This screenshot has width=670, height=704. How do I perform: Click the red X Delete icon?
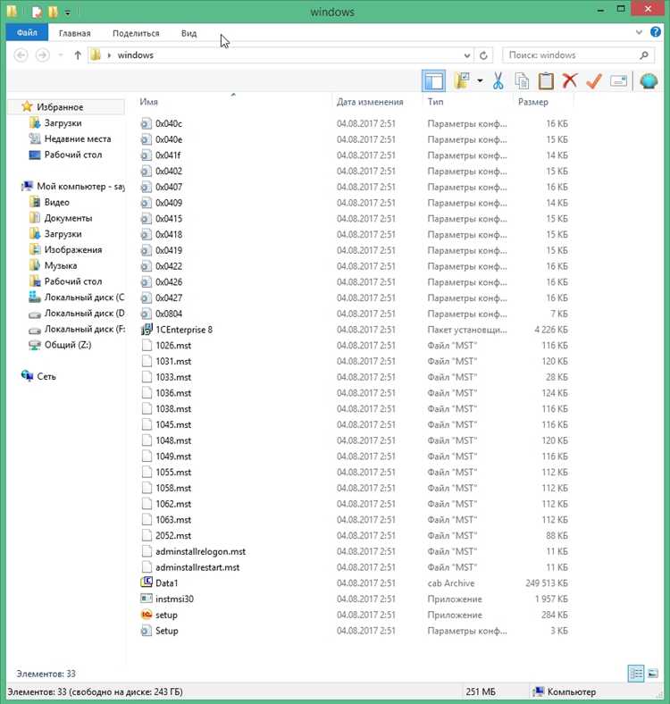tap(569, 80)
